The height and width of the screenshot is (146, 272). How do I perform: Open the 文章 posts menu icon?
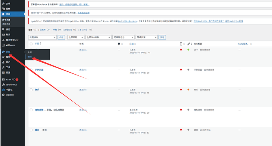3,4
